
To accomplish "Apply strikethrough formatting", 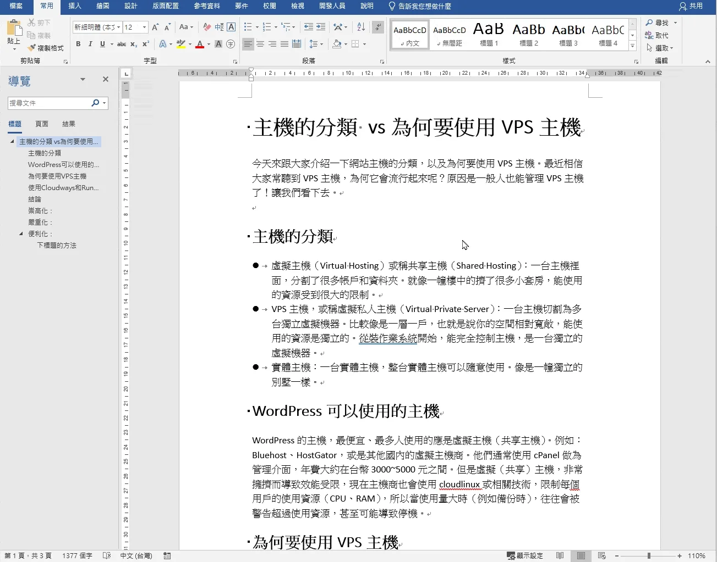I will pos(122,44).
